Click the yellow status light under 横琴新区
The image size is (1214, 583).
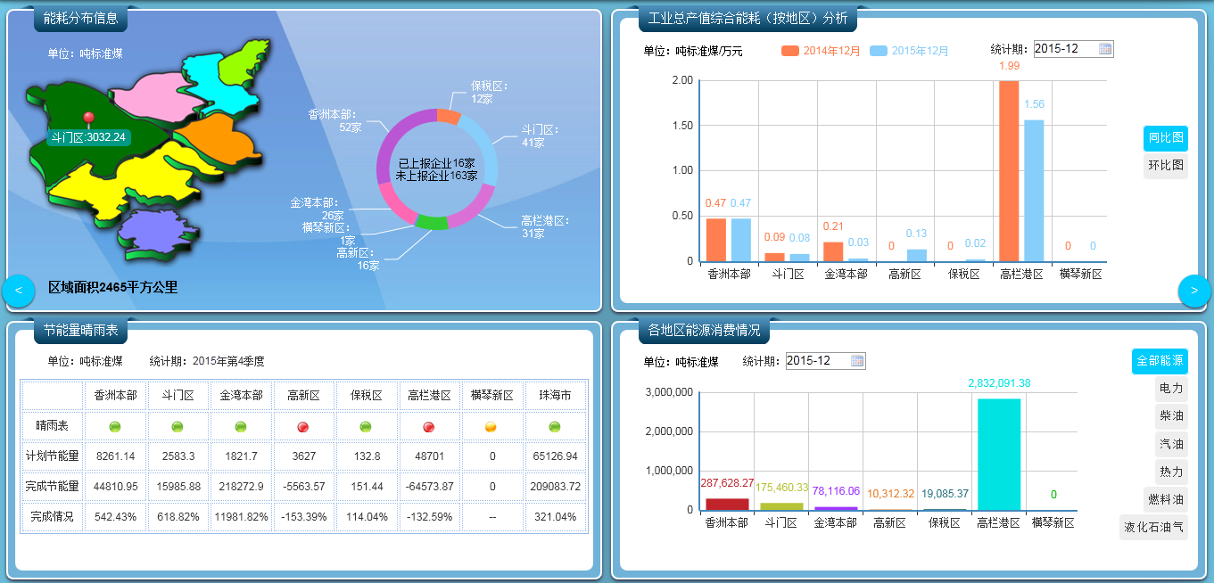pos(491,427)
